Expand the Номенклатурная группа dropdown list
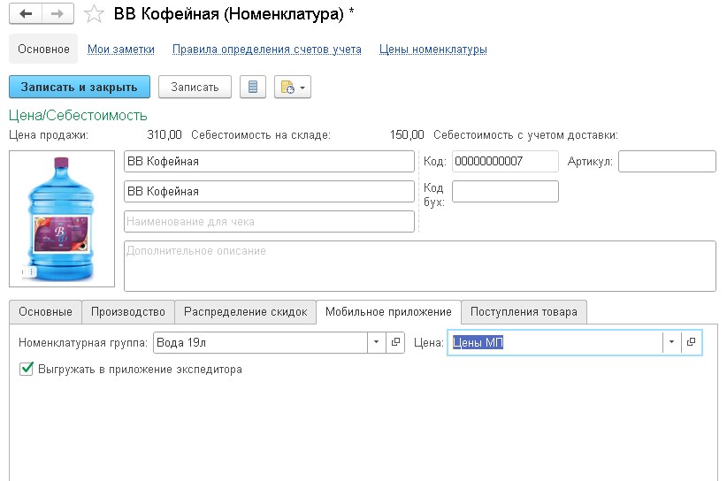Screen dimensions: 727x481 click(376, 342)
